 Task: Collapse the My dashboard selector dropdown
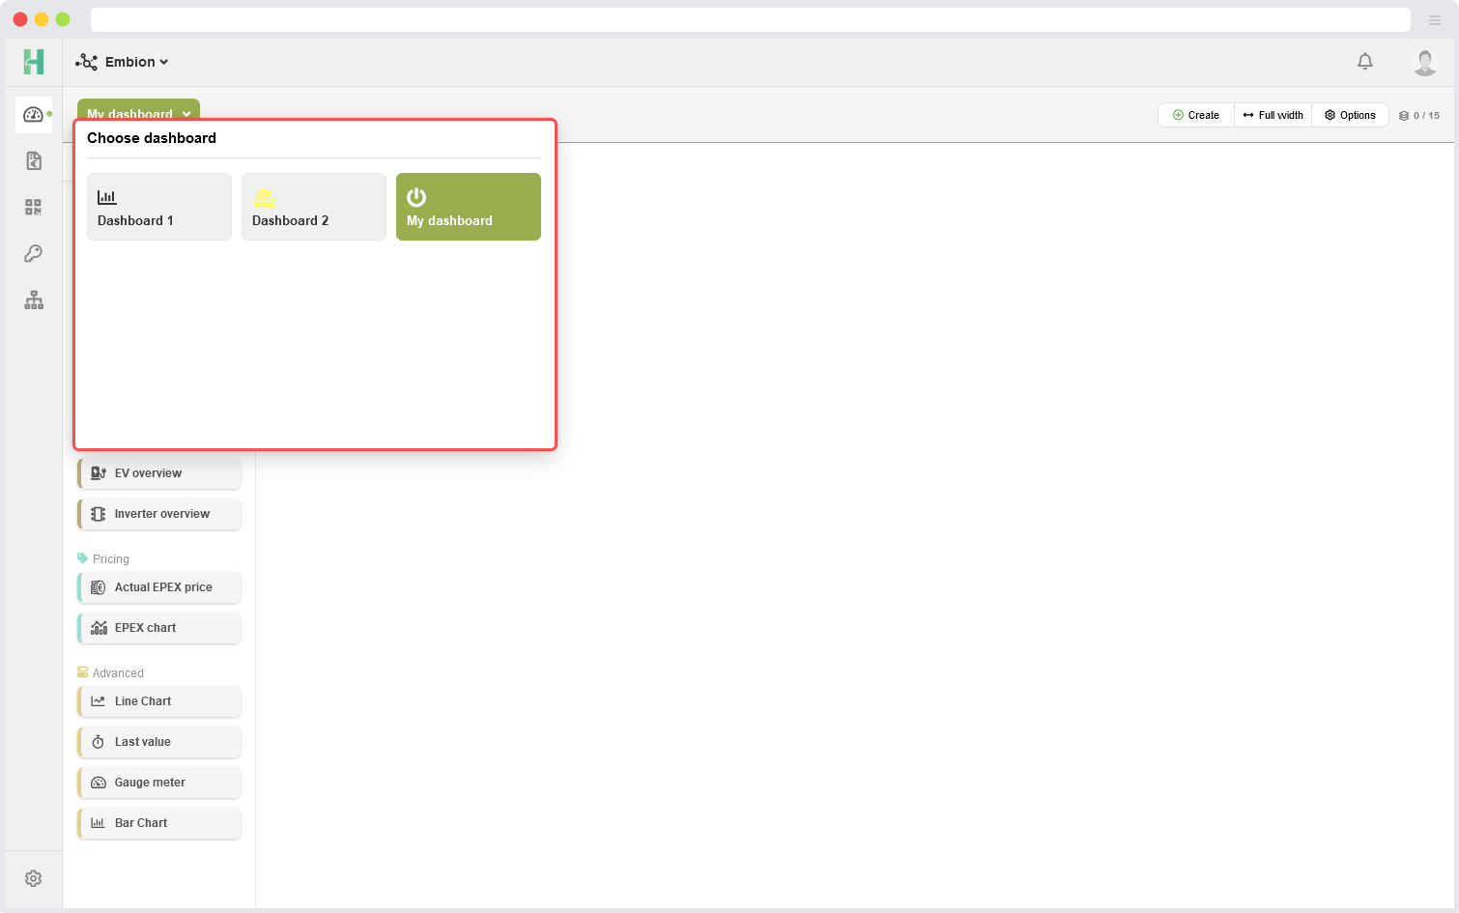click(x=138, y=109)
